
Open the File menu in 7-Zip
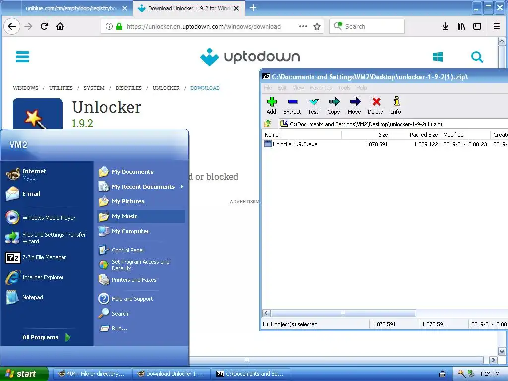(268, 88)
